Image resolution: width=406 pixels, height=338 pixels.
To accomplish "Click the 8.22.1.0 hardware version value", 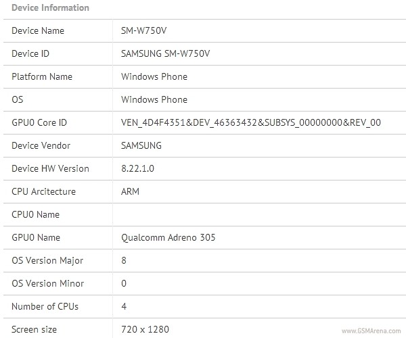I will (138, 168).
